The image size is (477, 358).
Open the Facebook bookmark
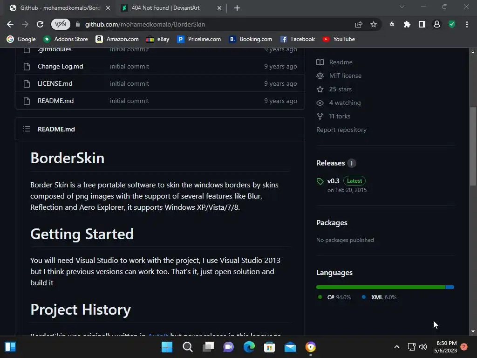pos(297,39)
